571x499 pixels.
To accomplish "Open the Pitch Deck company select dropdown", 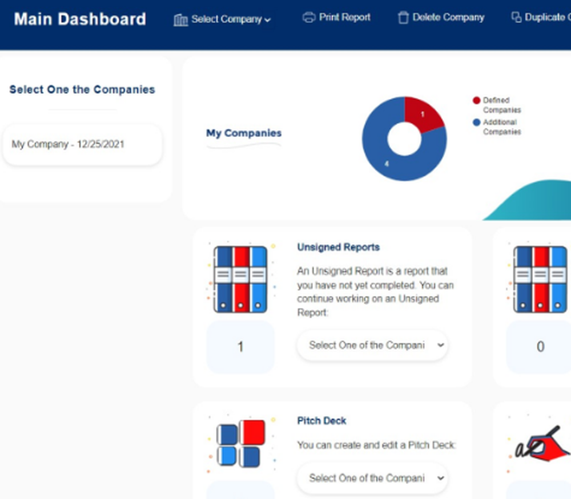I will pos(372,478).
